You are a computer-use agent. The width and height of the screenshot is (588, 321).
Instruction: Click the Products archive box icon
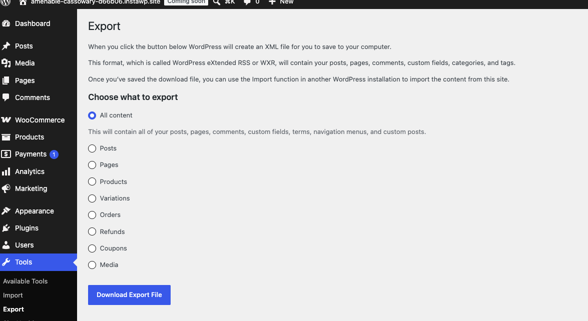6,137
